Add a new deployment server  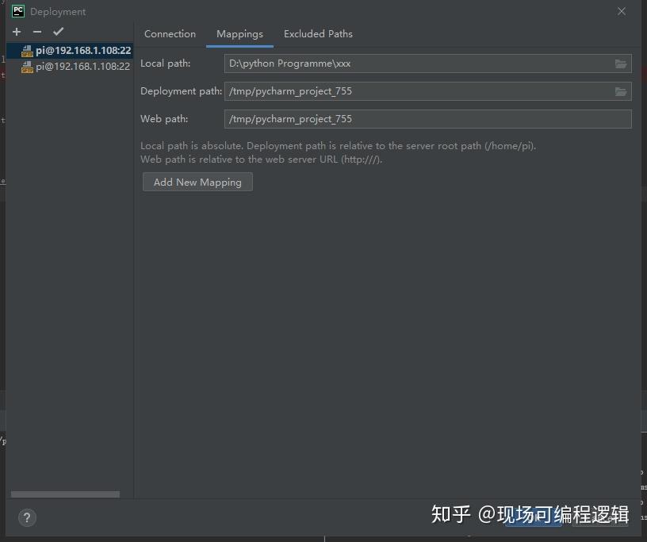[x=16, y=32]
